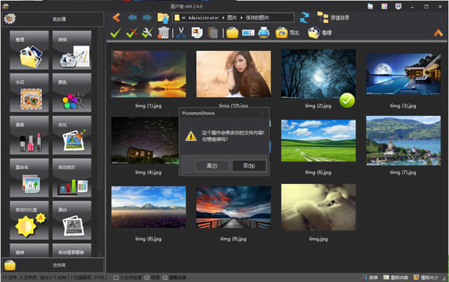Rename the file with the text field icon

tap(248, 33)
